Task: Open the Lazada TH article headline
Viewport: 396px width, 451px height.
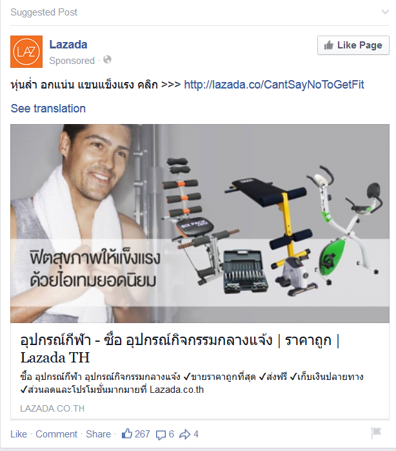Action: tap(181, 349)
